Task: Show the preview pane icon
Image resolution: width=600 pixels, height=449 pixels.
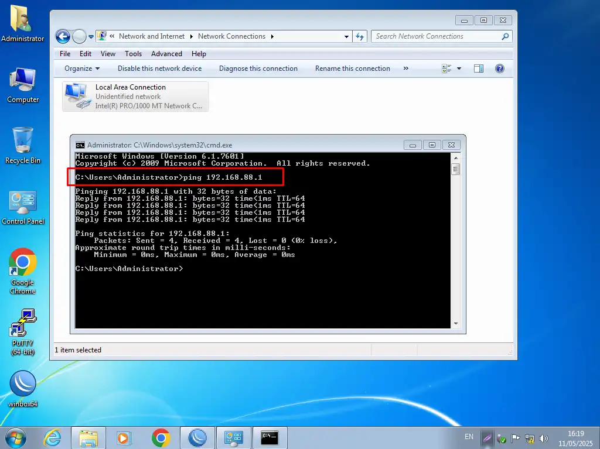Action: (478, 68)
